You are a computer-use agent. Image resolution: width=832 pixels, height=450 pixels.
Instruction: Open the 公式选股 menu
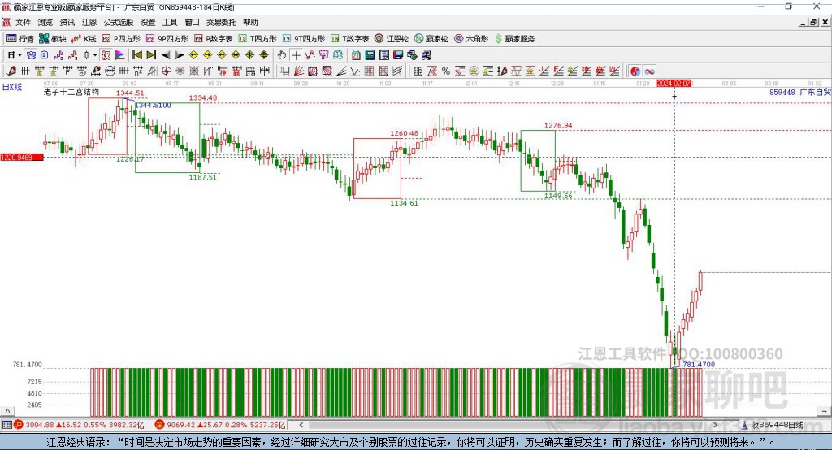(x=118, y=23)
